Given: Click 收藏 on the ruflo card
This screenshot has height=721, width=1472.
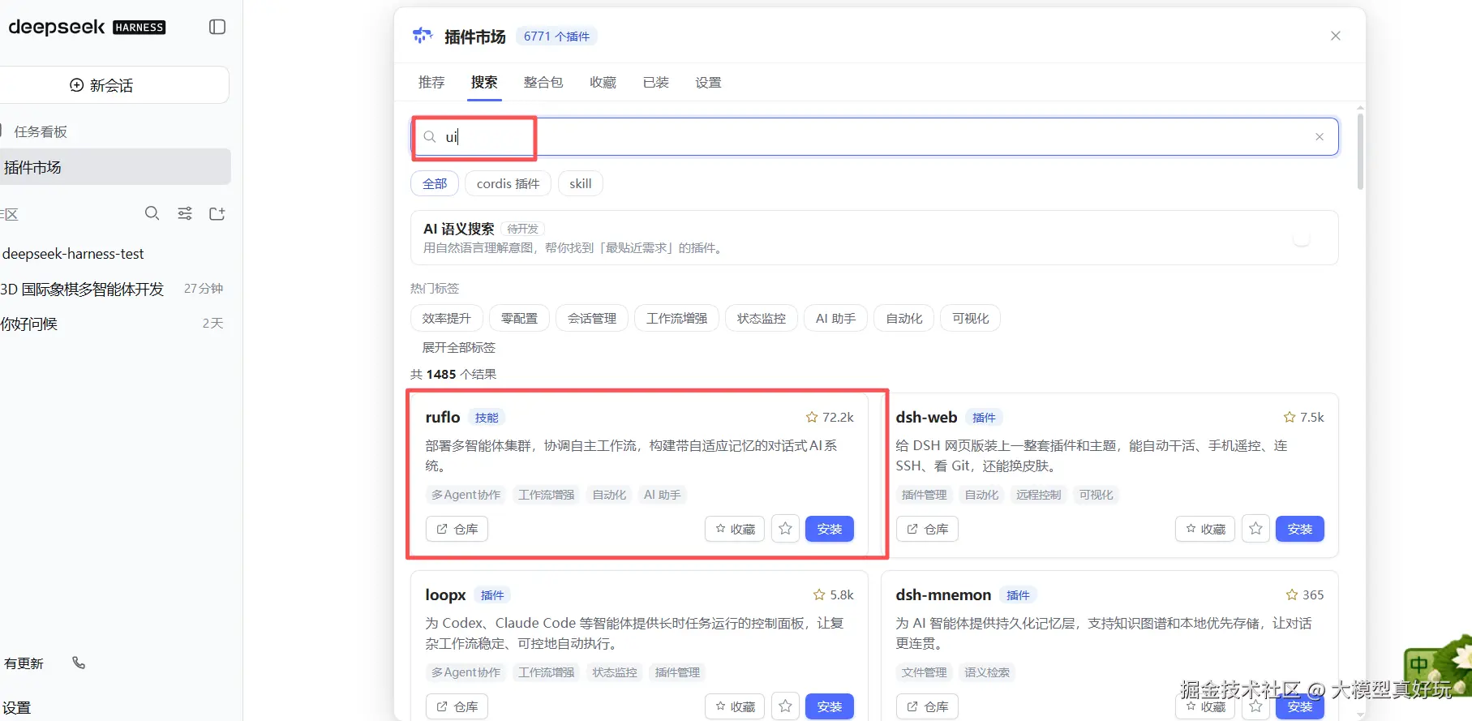Looking at the screenshot, I should [x=735, y=529].
